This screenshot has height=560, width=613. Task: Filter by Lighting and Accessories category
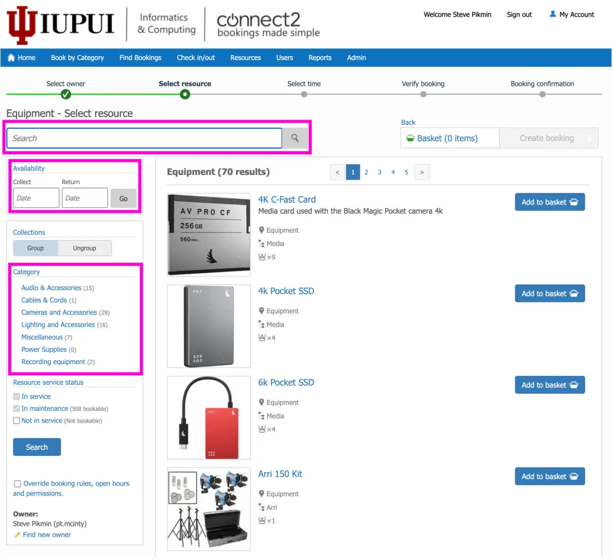[x=58, y=325]
